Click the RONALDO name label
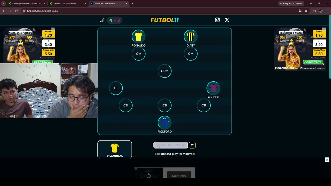The width and height of the screenshot is (331, 186). click(x=139, y=45)
